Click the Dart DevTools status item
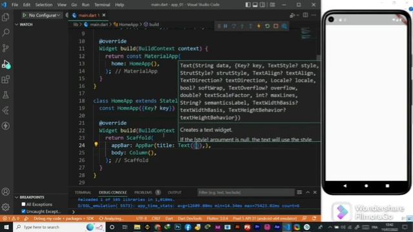The image size is (413, 232). [190, 218]
